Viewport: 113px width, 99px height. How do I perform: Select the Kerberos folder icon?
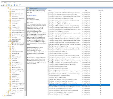(10, 50)
